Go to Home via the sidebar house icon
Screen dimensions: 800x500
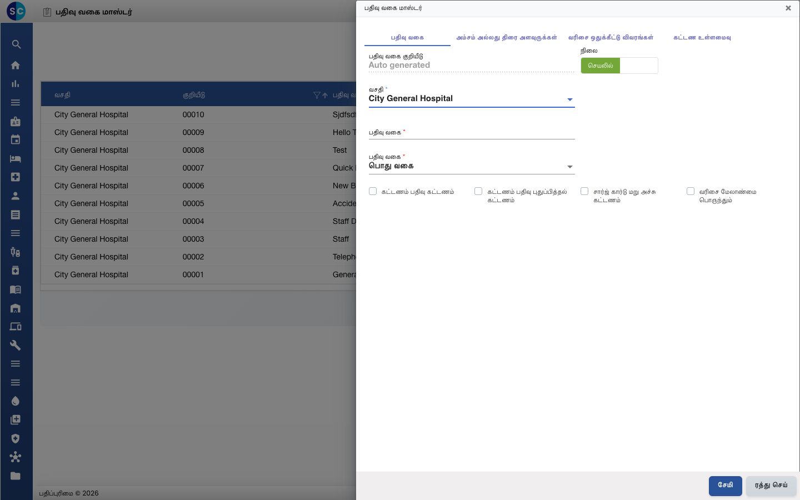(16, 65)
